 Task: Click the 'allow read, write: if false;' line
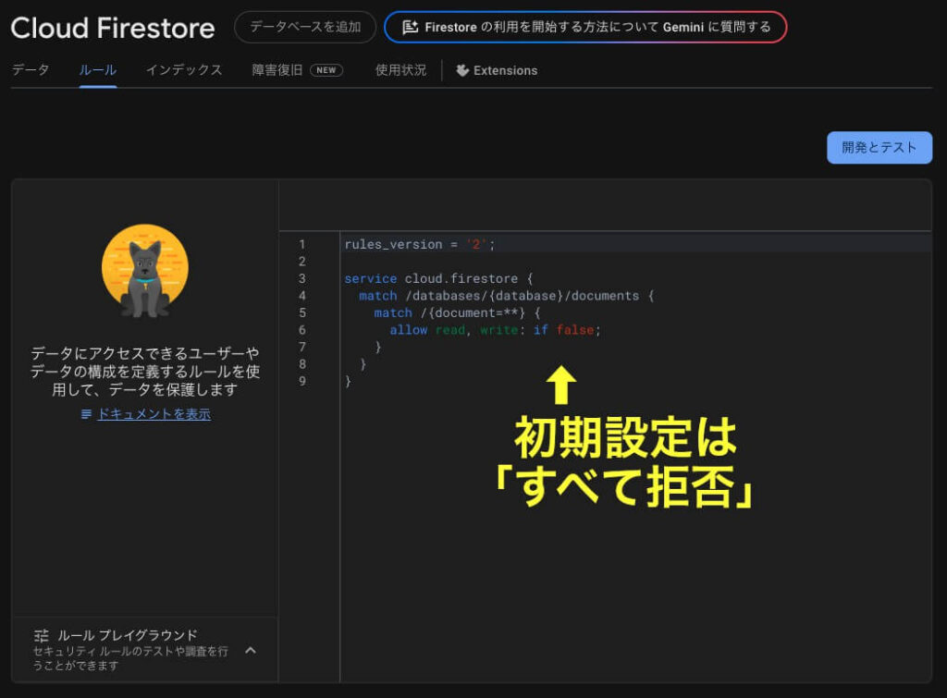(496, 330)
